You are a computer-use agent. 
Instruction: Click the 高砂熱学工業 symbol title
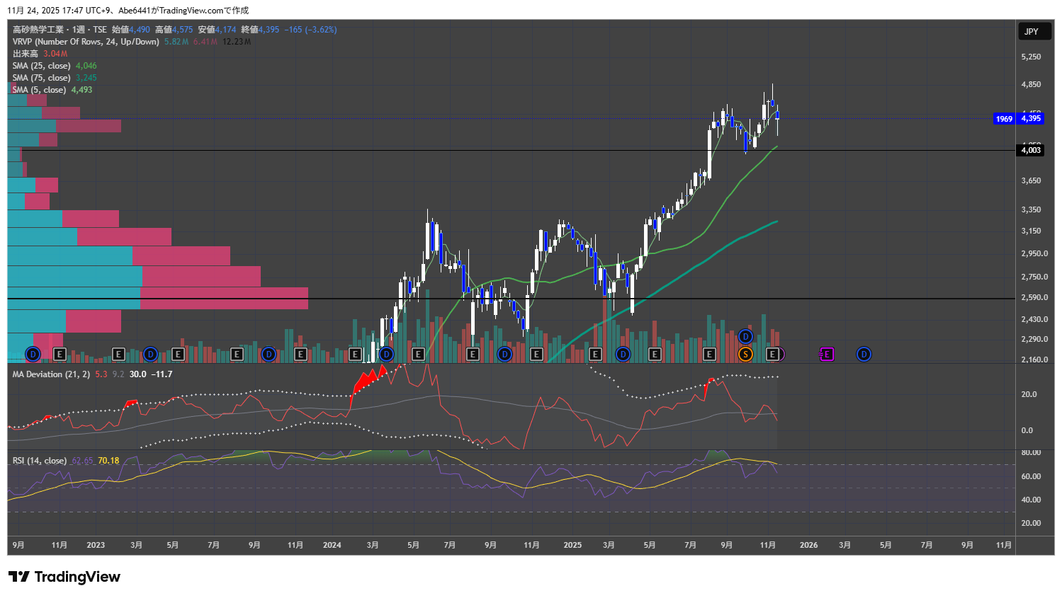tap(38, 30)
